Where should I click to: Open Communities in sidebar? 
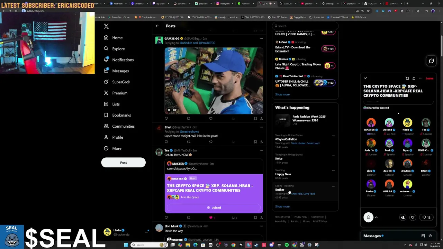click(119, 126)
